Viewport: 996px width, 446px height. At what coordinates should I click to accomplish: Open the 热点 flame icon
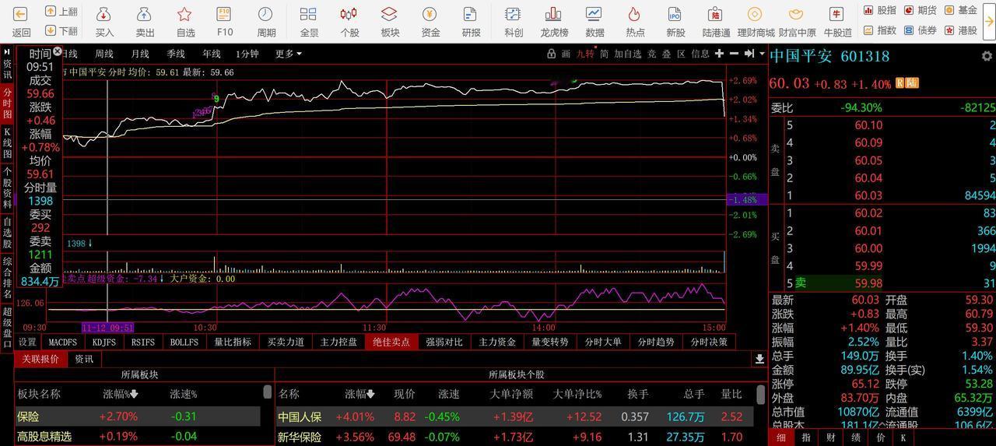(x=635, y=14)
